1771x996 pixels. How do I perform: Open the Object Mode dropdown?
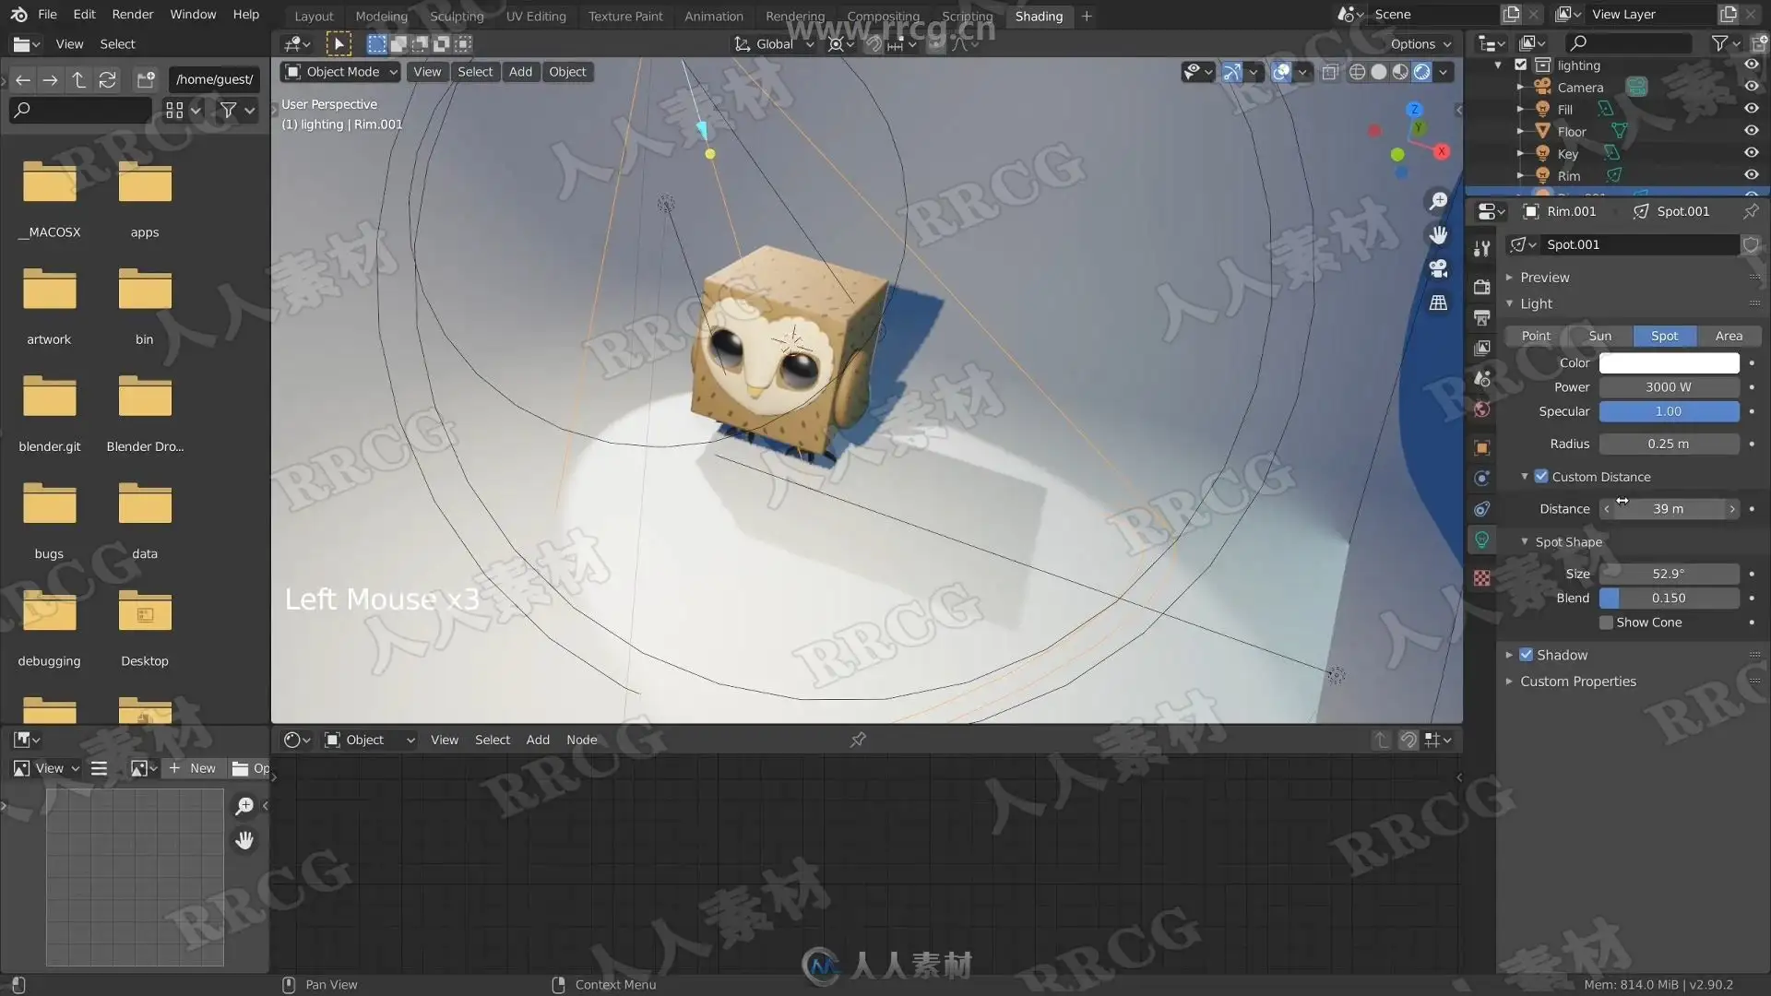coord(341,72)
